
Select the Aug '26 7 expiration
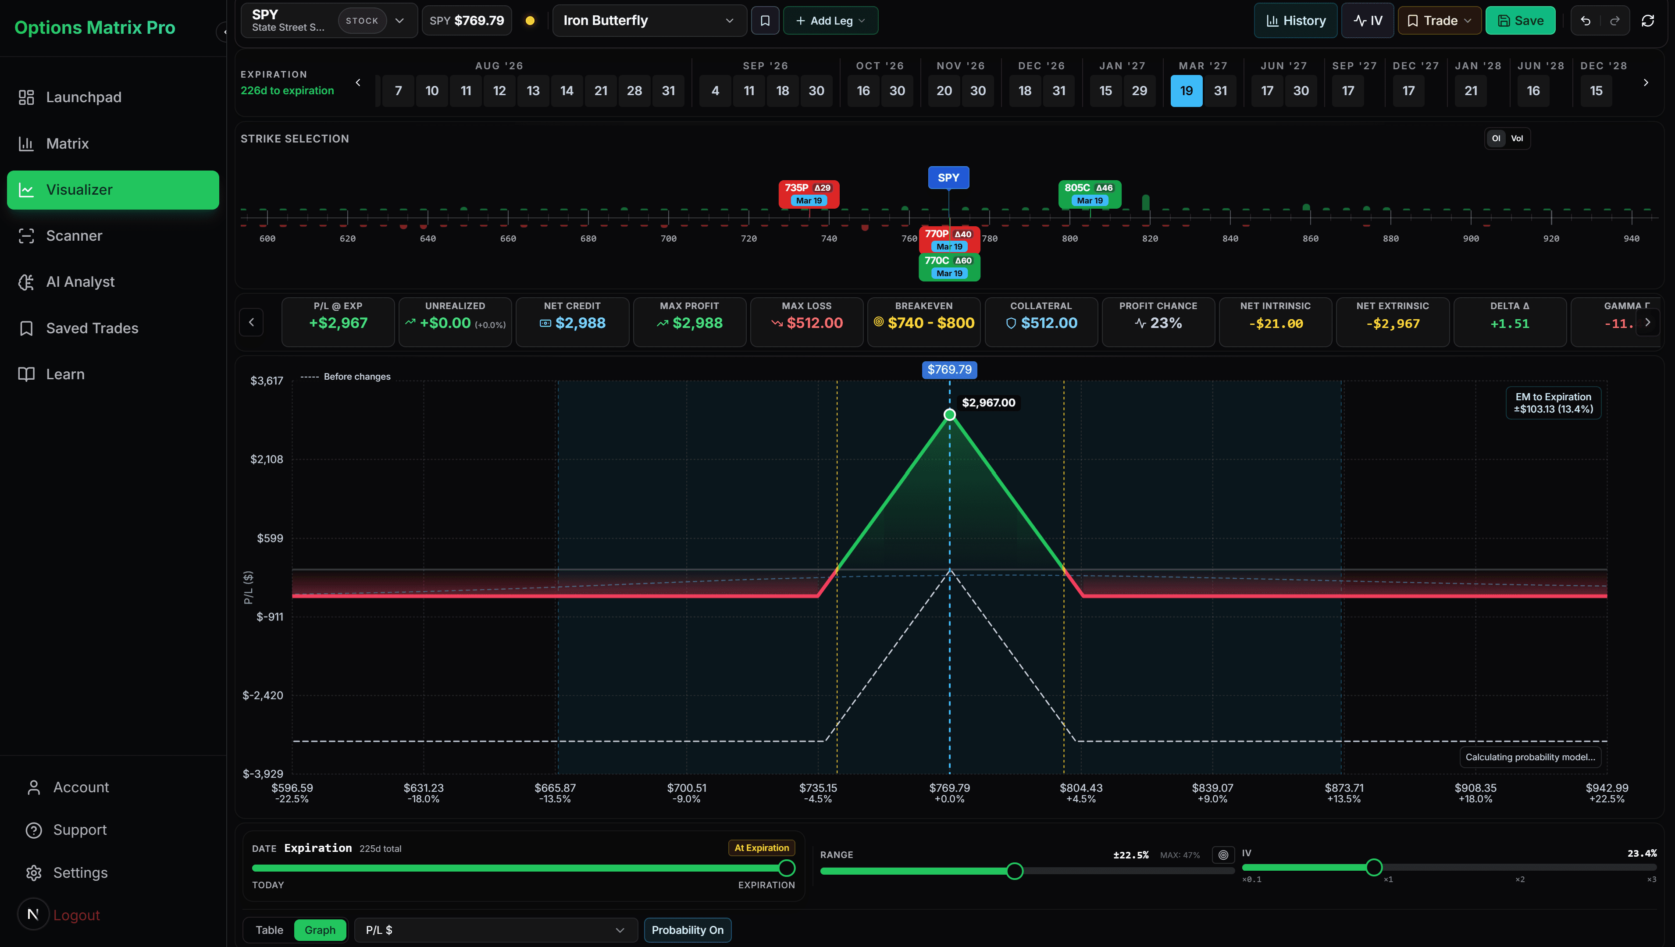398,91
